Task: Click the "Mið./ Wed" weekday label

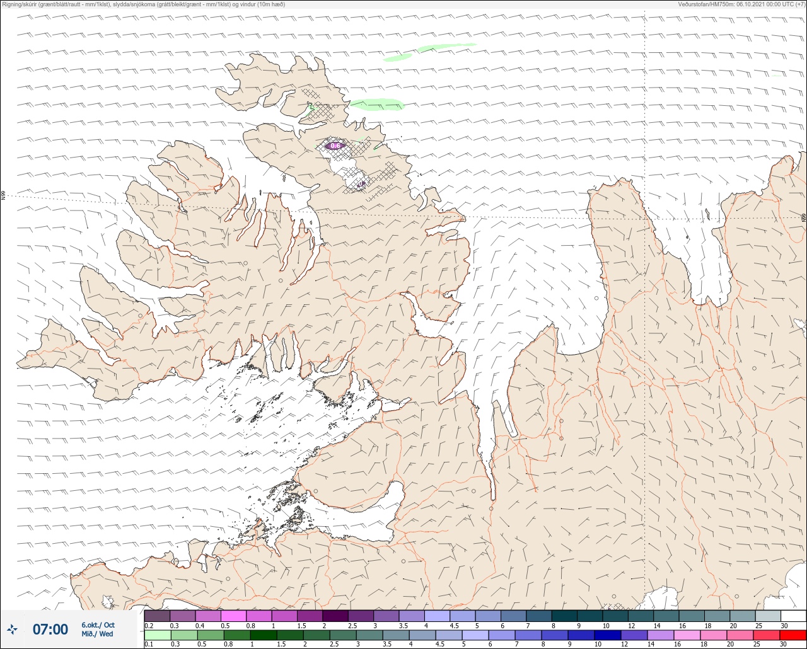Action: pos(97,634)
